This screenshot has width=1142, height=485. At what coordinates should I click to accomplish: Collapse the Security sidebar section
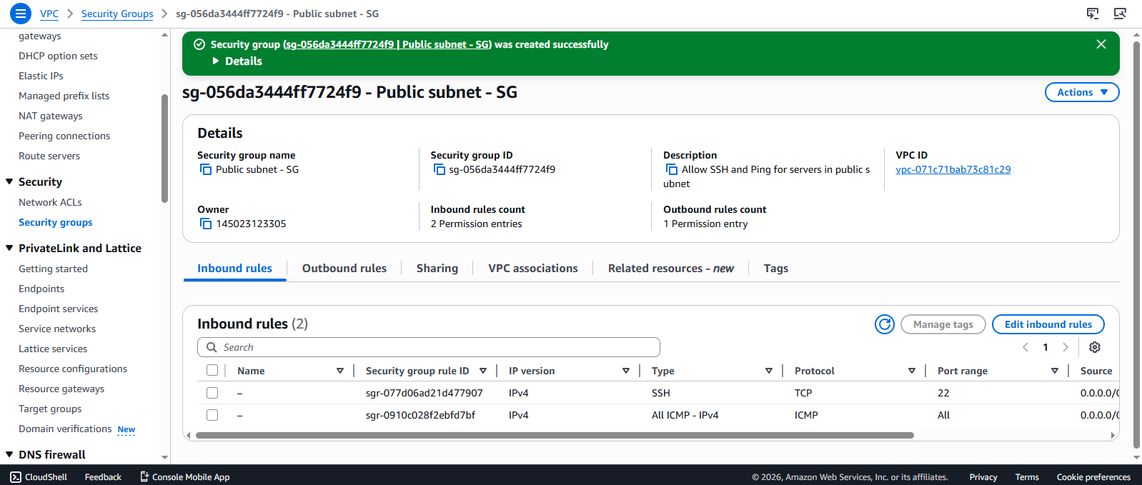coord(9,182)
